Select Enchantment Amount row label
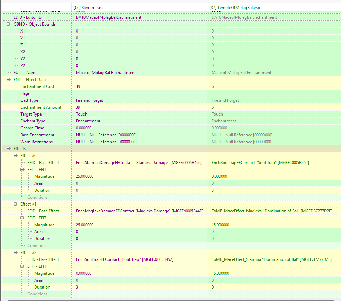 (x=41, y=107)
